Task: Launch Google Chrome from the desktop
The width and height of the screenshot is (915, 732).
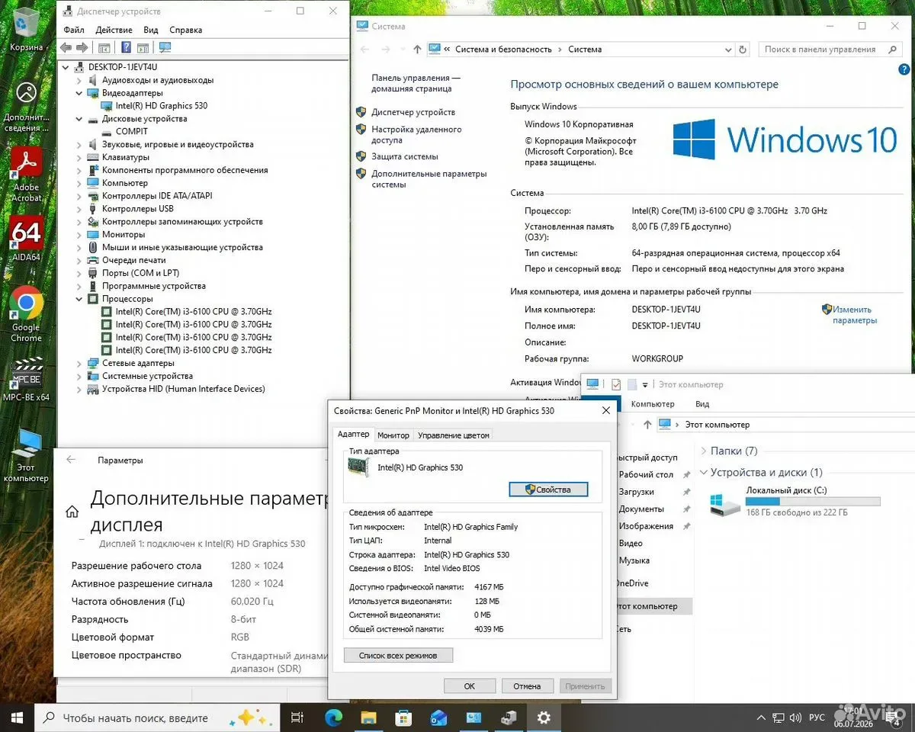Action: coord(27,315)
